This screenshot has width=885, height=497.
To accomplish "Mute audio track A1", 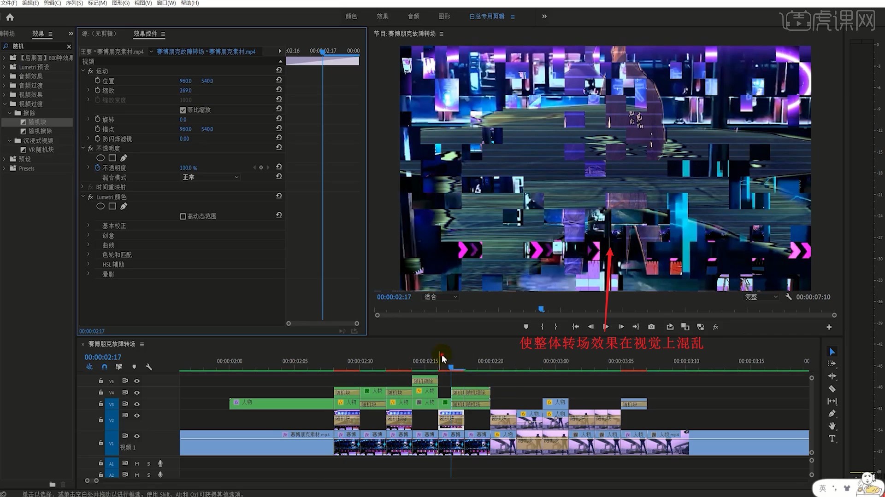I will click(x=137, y=463).
